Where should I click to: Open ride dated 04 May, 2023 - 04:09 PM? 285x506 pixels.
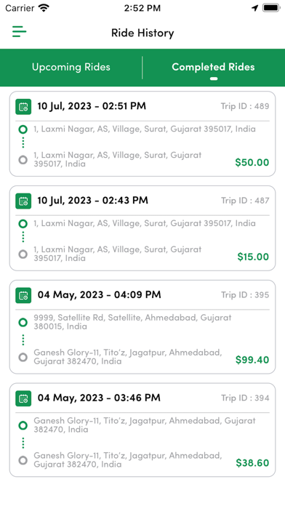(142, 327)
